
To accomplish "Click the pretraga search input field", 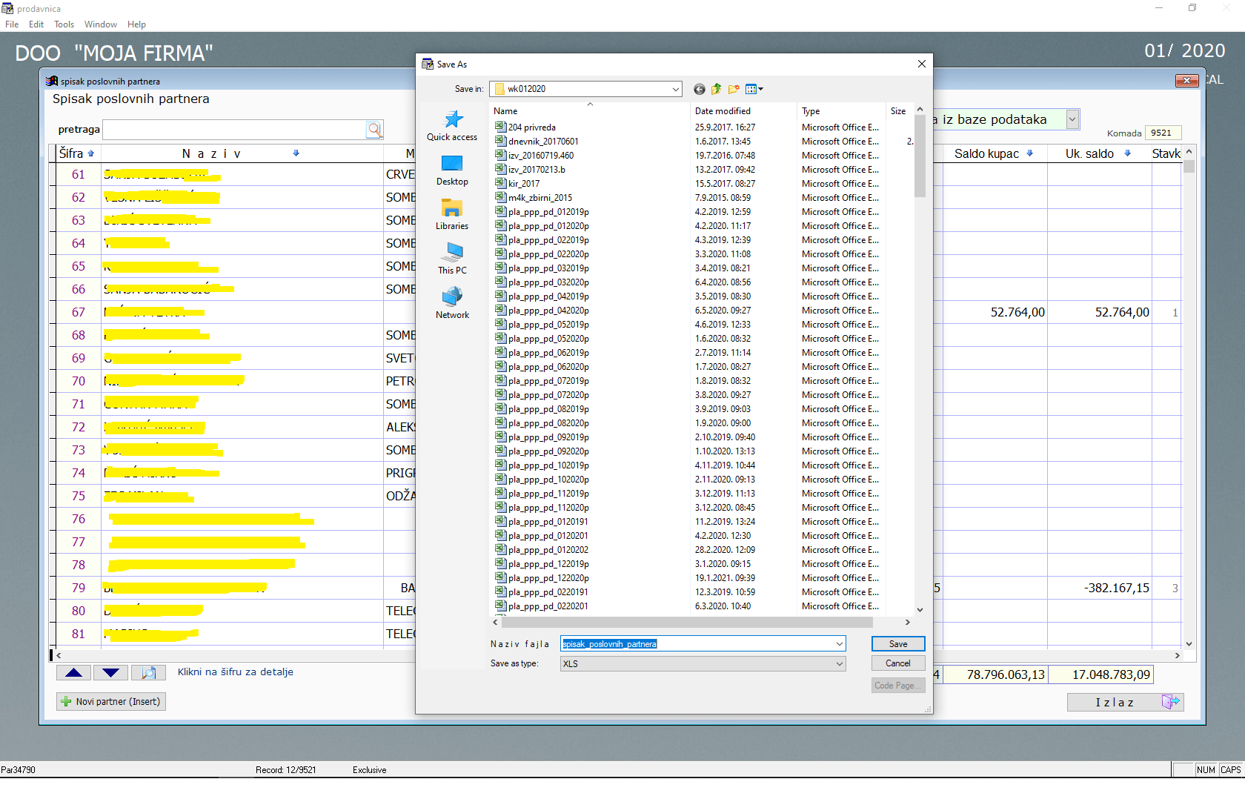I will 234,130.
